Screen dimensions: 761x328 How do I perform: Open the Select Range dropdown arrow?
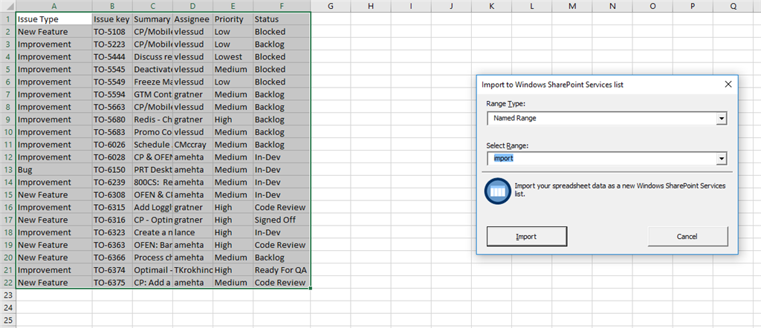click(722, 158)
